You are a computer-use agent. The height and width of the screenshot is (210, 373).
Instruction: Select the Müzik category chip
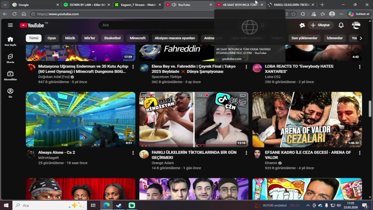point(70,38)
